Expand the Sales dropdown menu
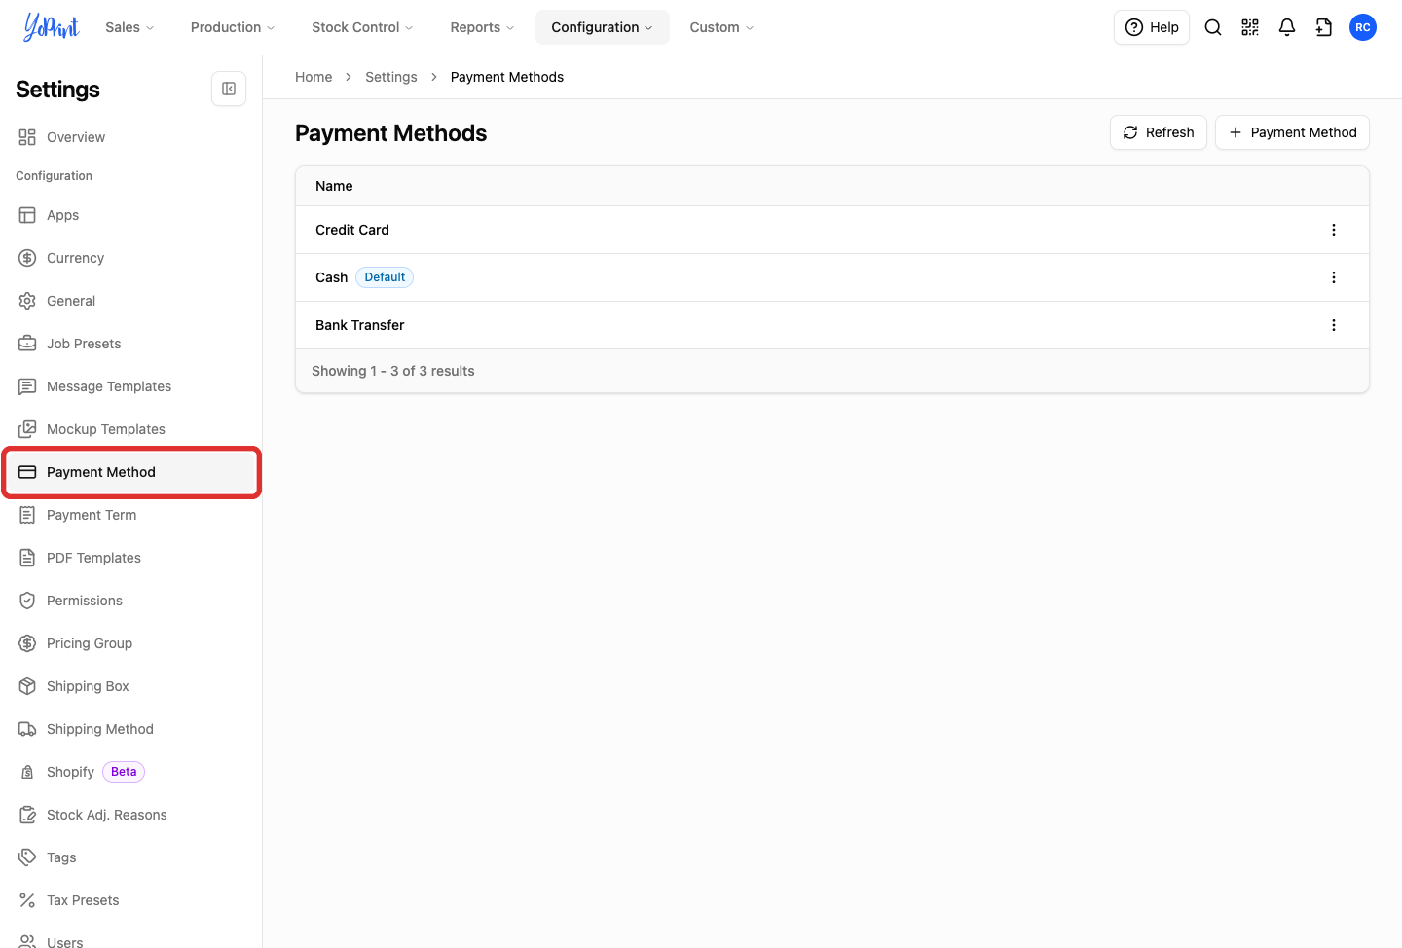This screenshot has height=948, width=1402. pyautogui.click(x=129, y=27)
